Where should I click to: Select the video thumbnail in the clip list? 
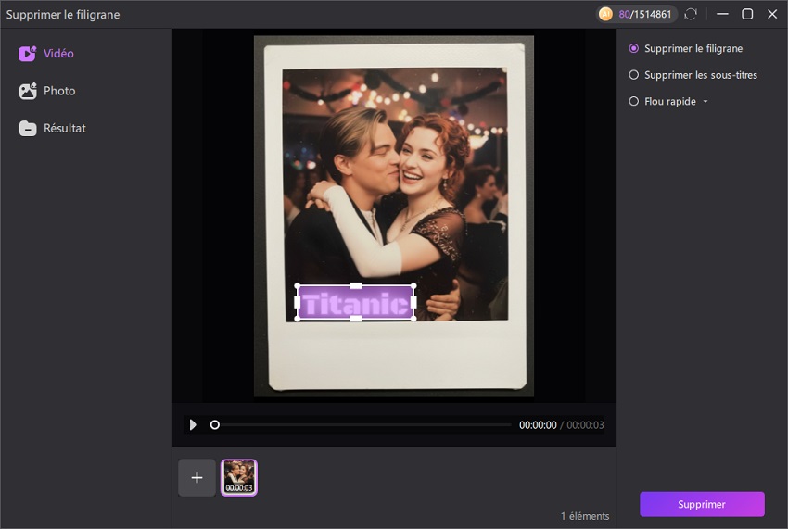pyautogui.click(x=239, y=477)
